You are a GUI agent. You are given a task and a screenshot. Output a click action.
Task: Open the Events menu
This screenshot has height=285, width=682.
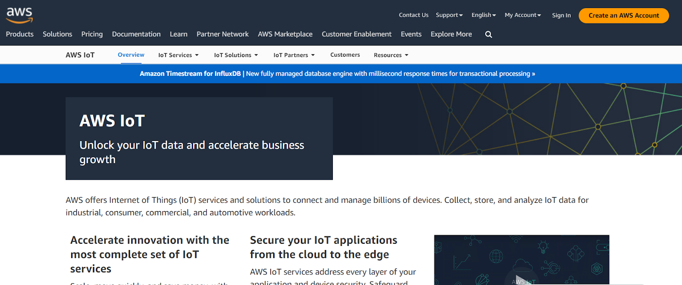[411, 34]
